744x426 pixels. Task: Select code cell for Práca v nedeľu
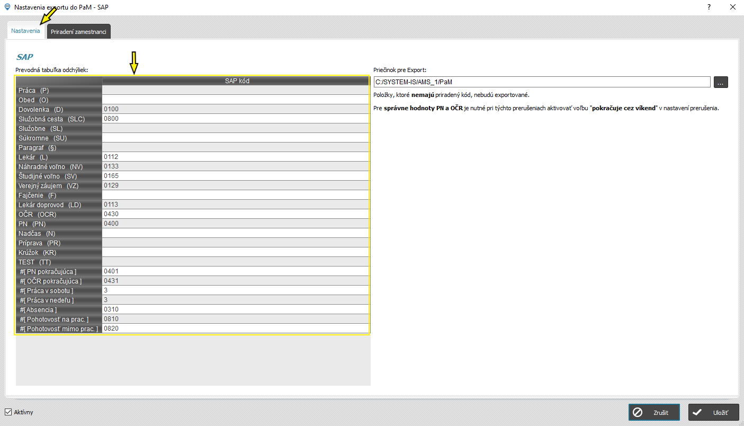(x=236, y=300)
